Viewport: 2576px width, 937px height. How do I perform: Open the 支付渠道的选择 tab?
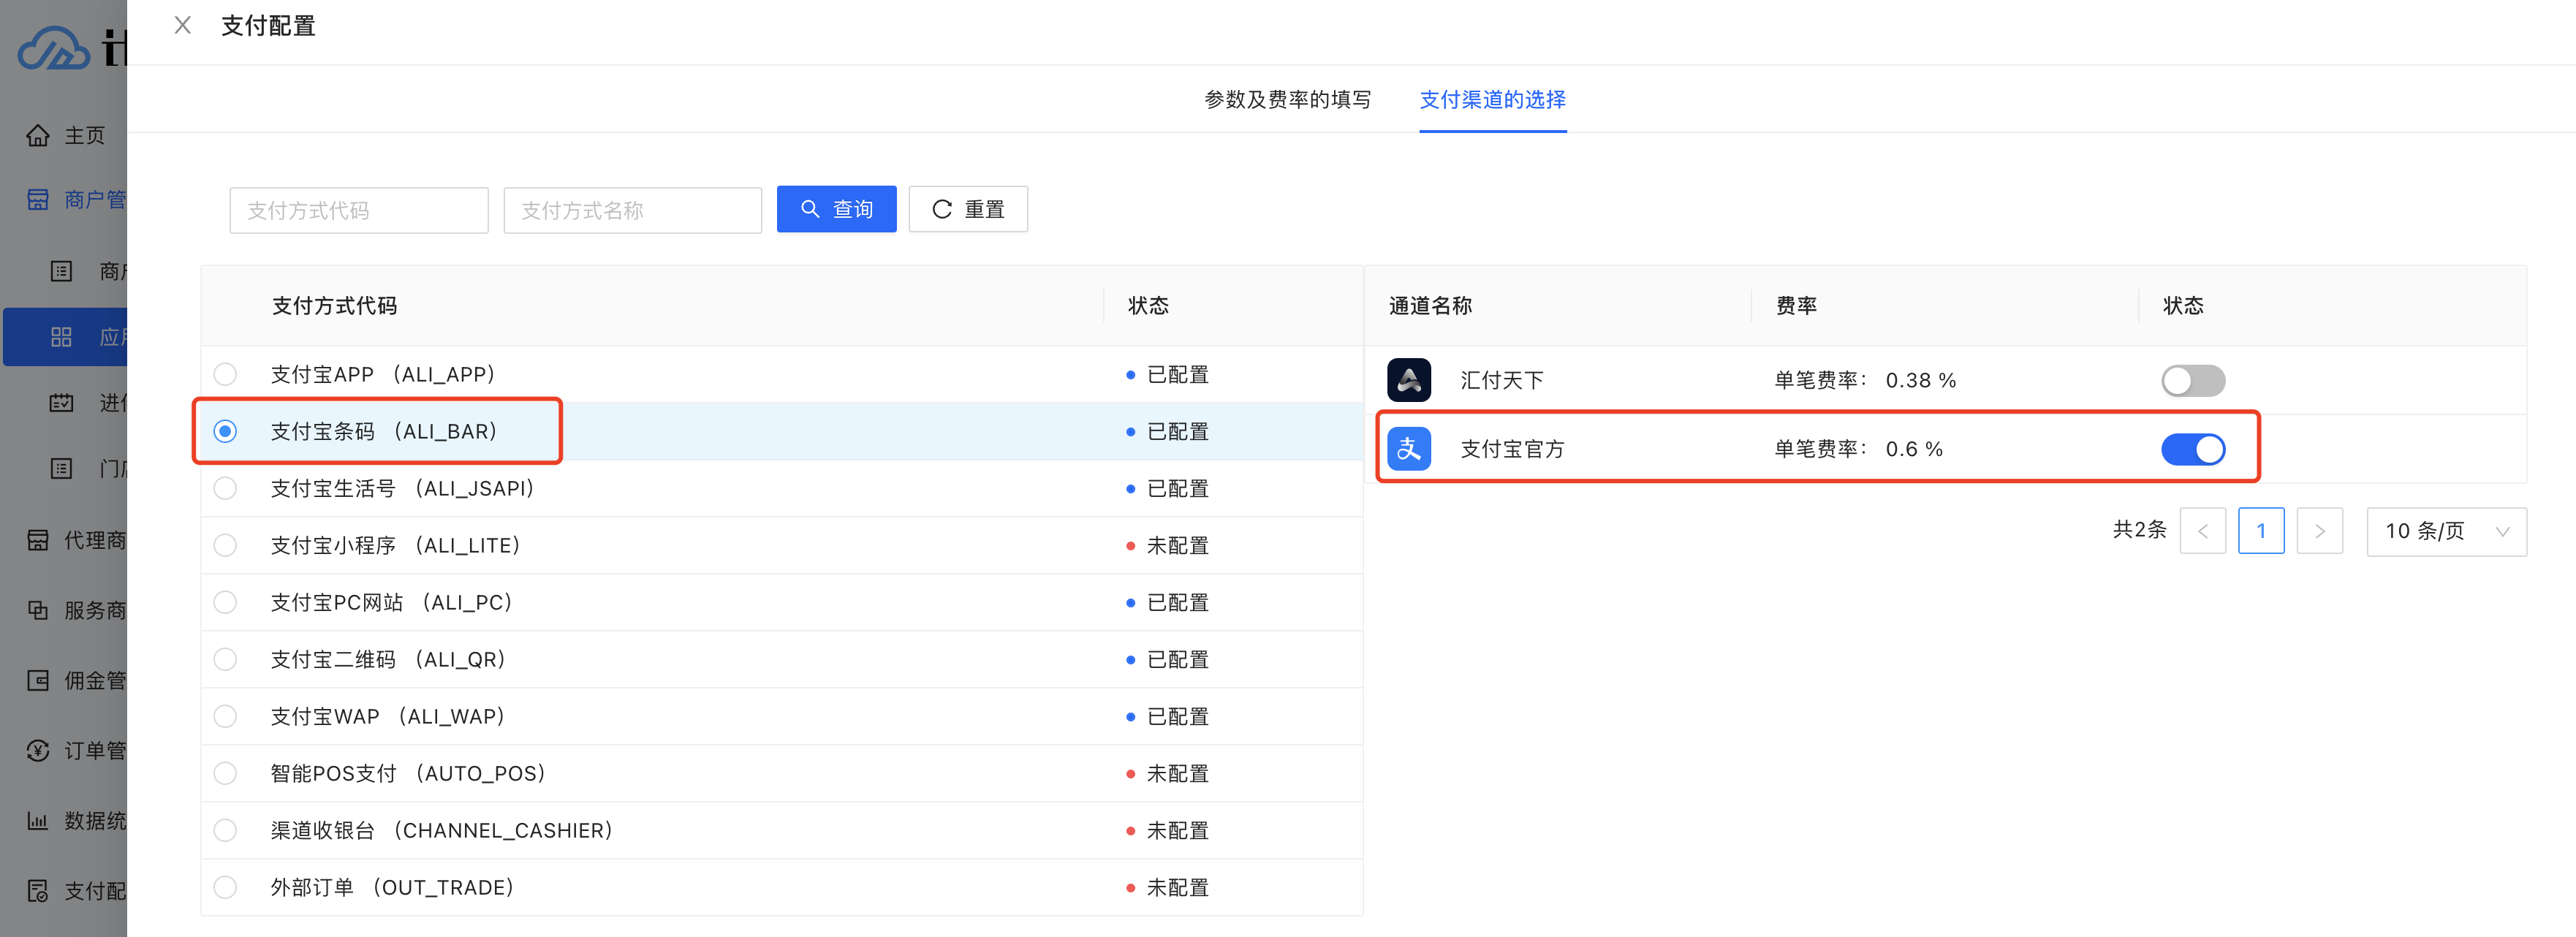(x=1492, y=99)
